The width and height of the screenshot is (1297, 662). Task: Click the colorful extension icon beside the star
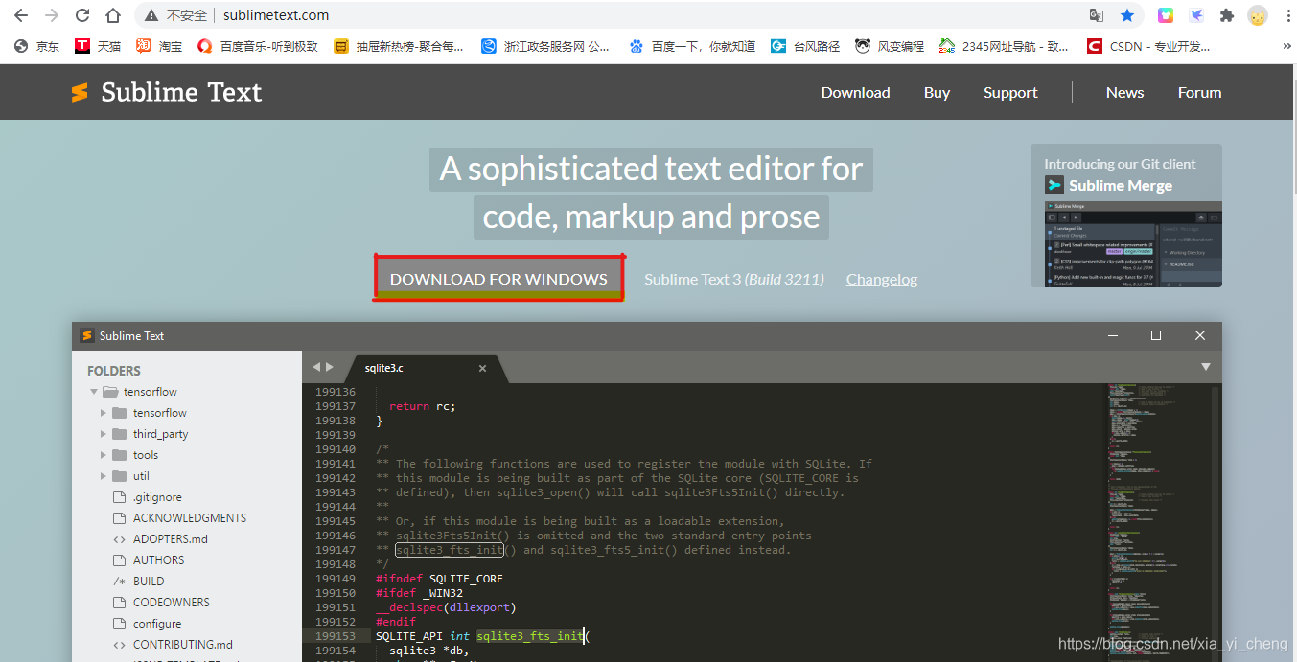point(1166,15)
